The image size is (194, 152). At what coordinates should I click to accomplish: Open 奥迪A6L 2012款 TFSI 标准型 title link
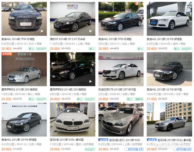pos(115,39)
